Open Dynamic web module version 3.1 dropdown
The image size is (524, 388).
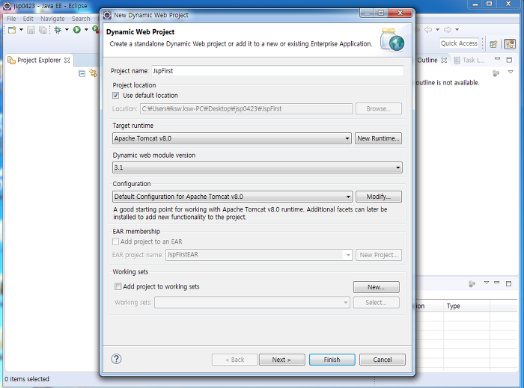click(x=258, y=167)
